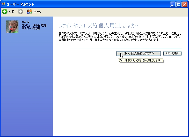Image resolution: width=189 pixels, height=137 pixels.
Task: Click the tokix account picture
Action: [x=12, y=27]
